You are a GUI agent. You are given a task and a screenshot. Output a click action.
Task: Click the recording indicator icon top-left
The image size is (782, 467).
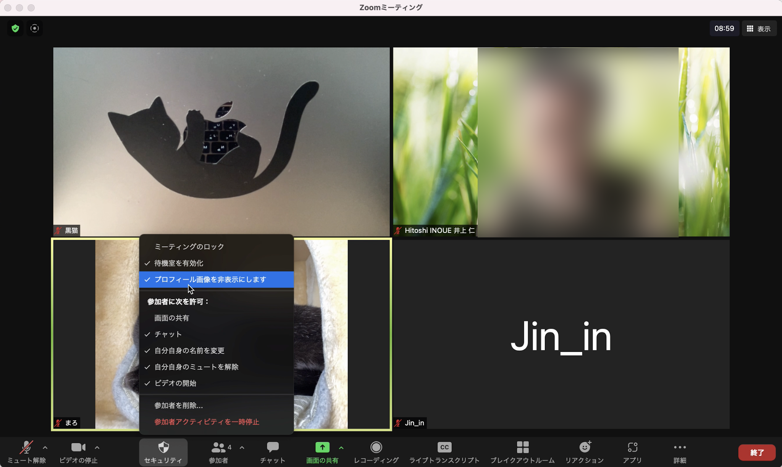34,29
